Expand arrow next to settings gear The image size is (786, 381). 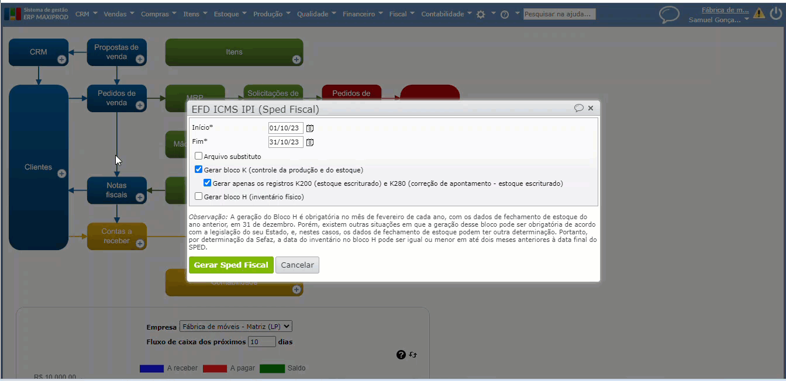(493, 13)
